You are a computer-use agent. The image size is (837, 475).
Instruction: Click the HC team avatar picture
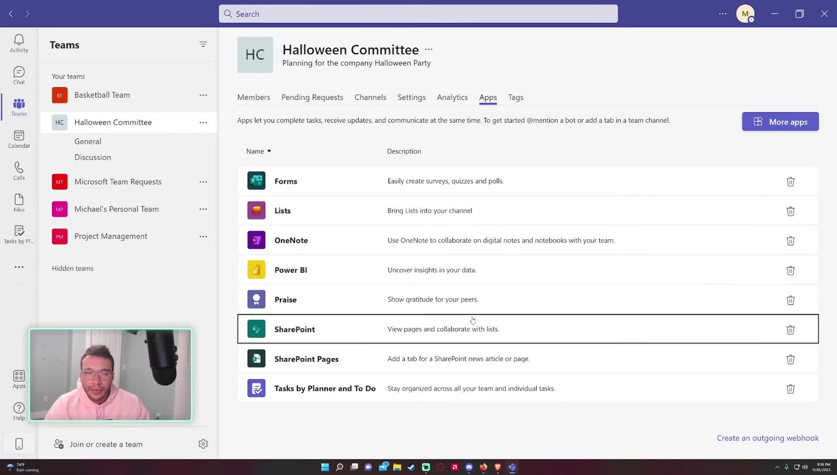(x=255, y=54)
